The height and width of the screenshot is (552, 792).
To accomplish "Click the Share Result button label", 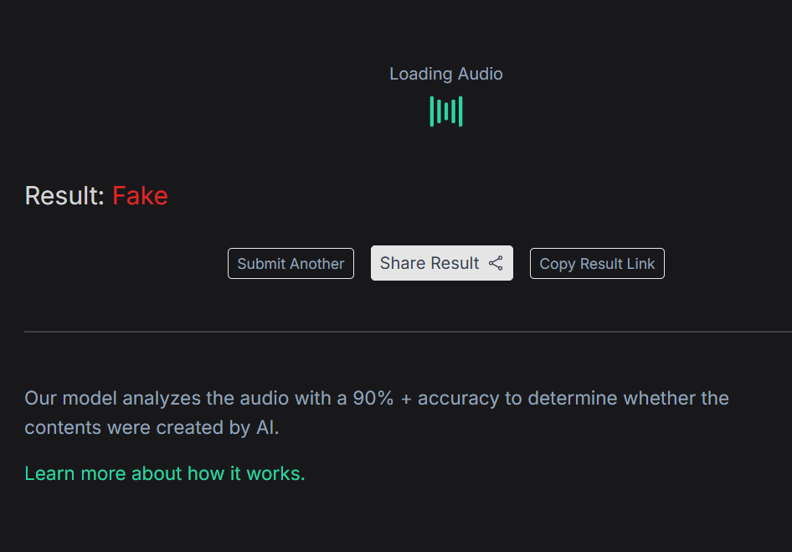I will [x=429, y=263].
